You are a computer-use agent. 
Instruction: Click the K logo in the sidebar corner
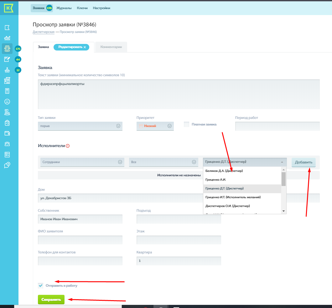9,8
